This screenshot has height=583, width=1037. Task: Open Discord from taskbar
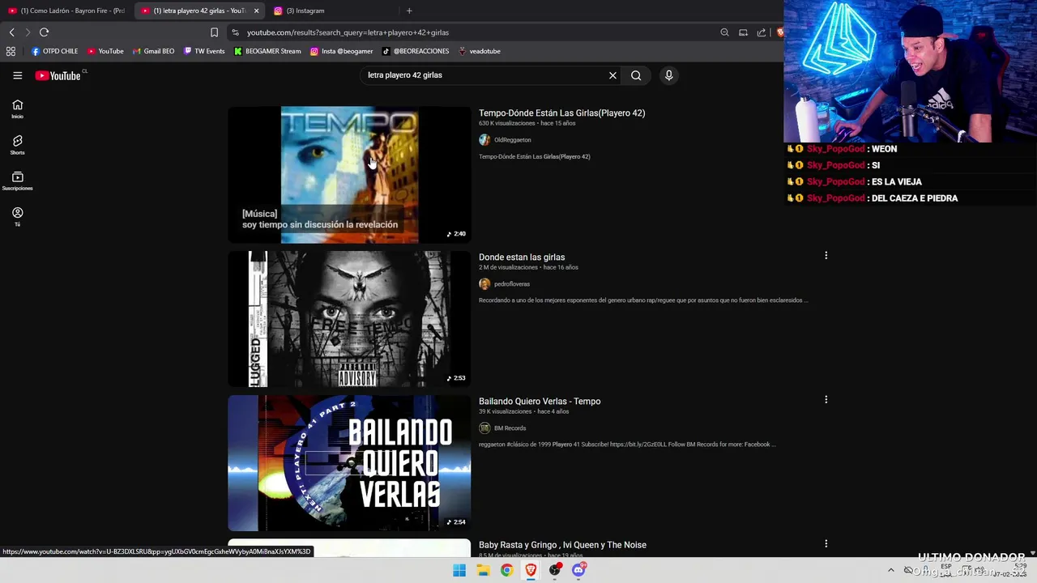(x=578, y=571)
